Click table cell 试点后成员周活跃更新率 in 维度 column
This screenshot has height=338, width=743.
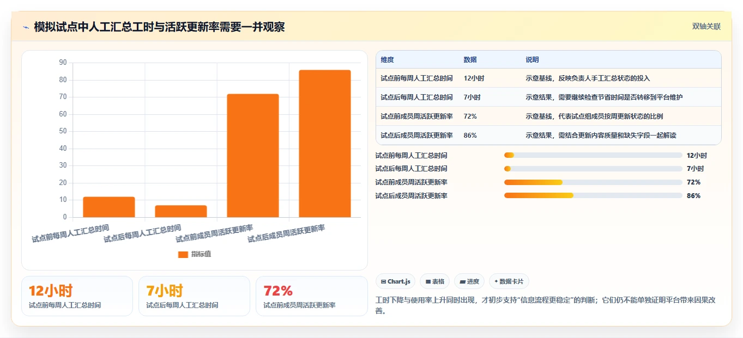tap(416, 136)
